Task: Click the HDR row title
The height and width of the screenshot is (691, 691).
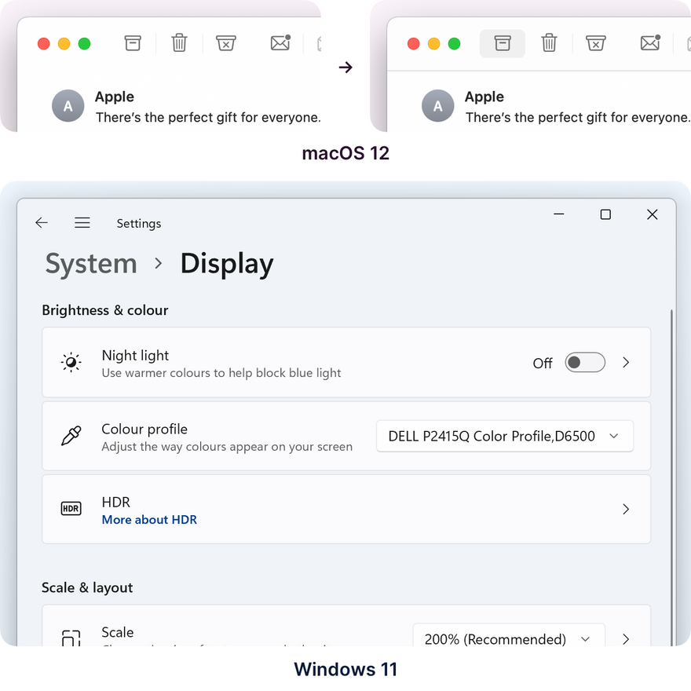Action: [x=116, y=503]
